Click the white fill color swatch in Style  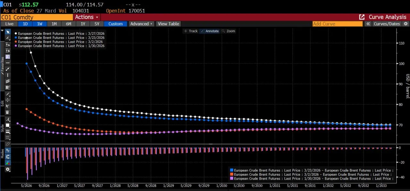(x=8, y=125)
